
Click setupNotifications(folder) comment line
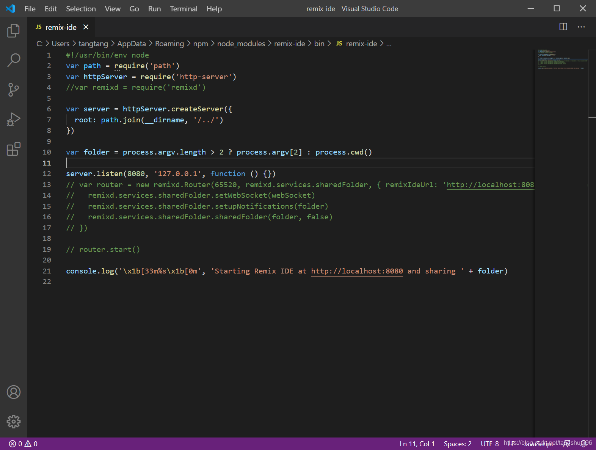tap(197, 206)
